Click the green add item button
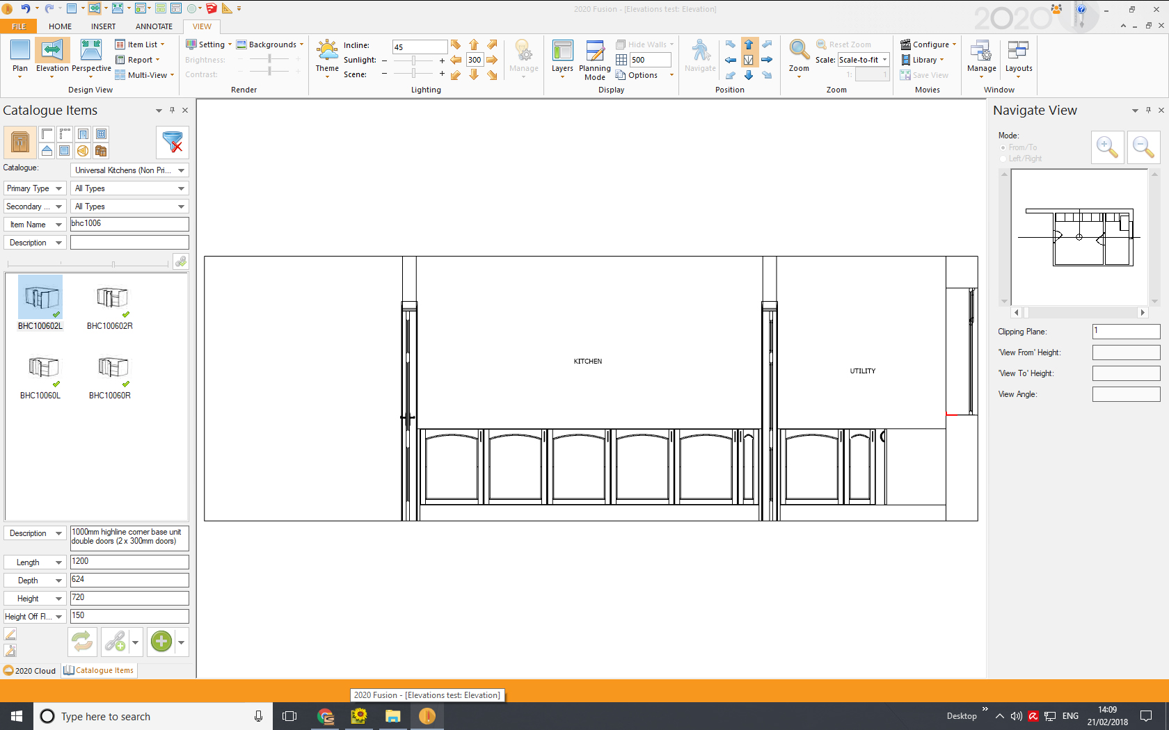Screen dimensions: 1169x730 [x=161, y=641]
